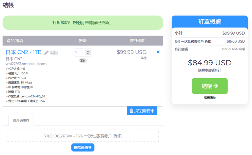Click the applied coupon code 7ILDOQ2P5W box
The height and width of the screenshot is (155, 252).
pyautogui.click(x=83, y=136)
